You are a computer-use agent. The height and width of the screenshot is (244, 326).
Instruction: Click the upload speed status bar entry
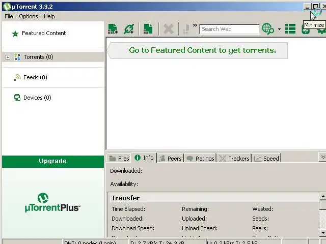pyautogui.click(x=243, y=242)
